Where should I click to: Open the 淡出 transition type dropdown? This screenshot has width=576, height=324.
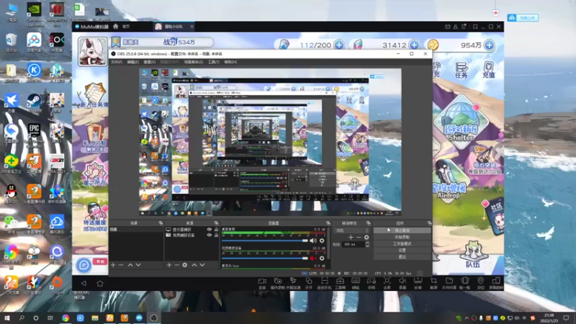[x=351, y=230]
